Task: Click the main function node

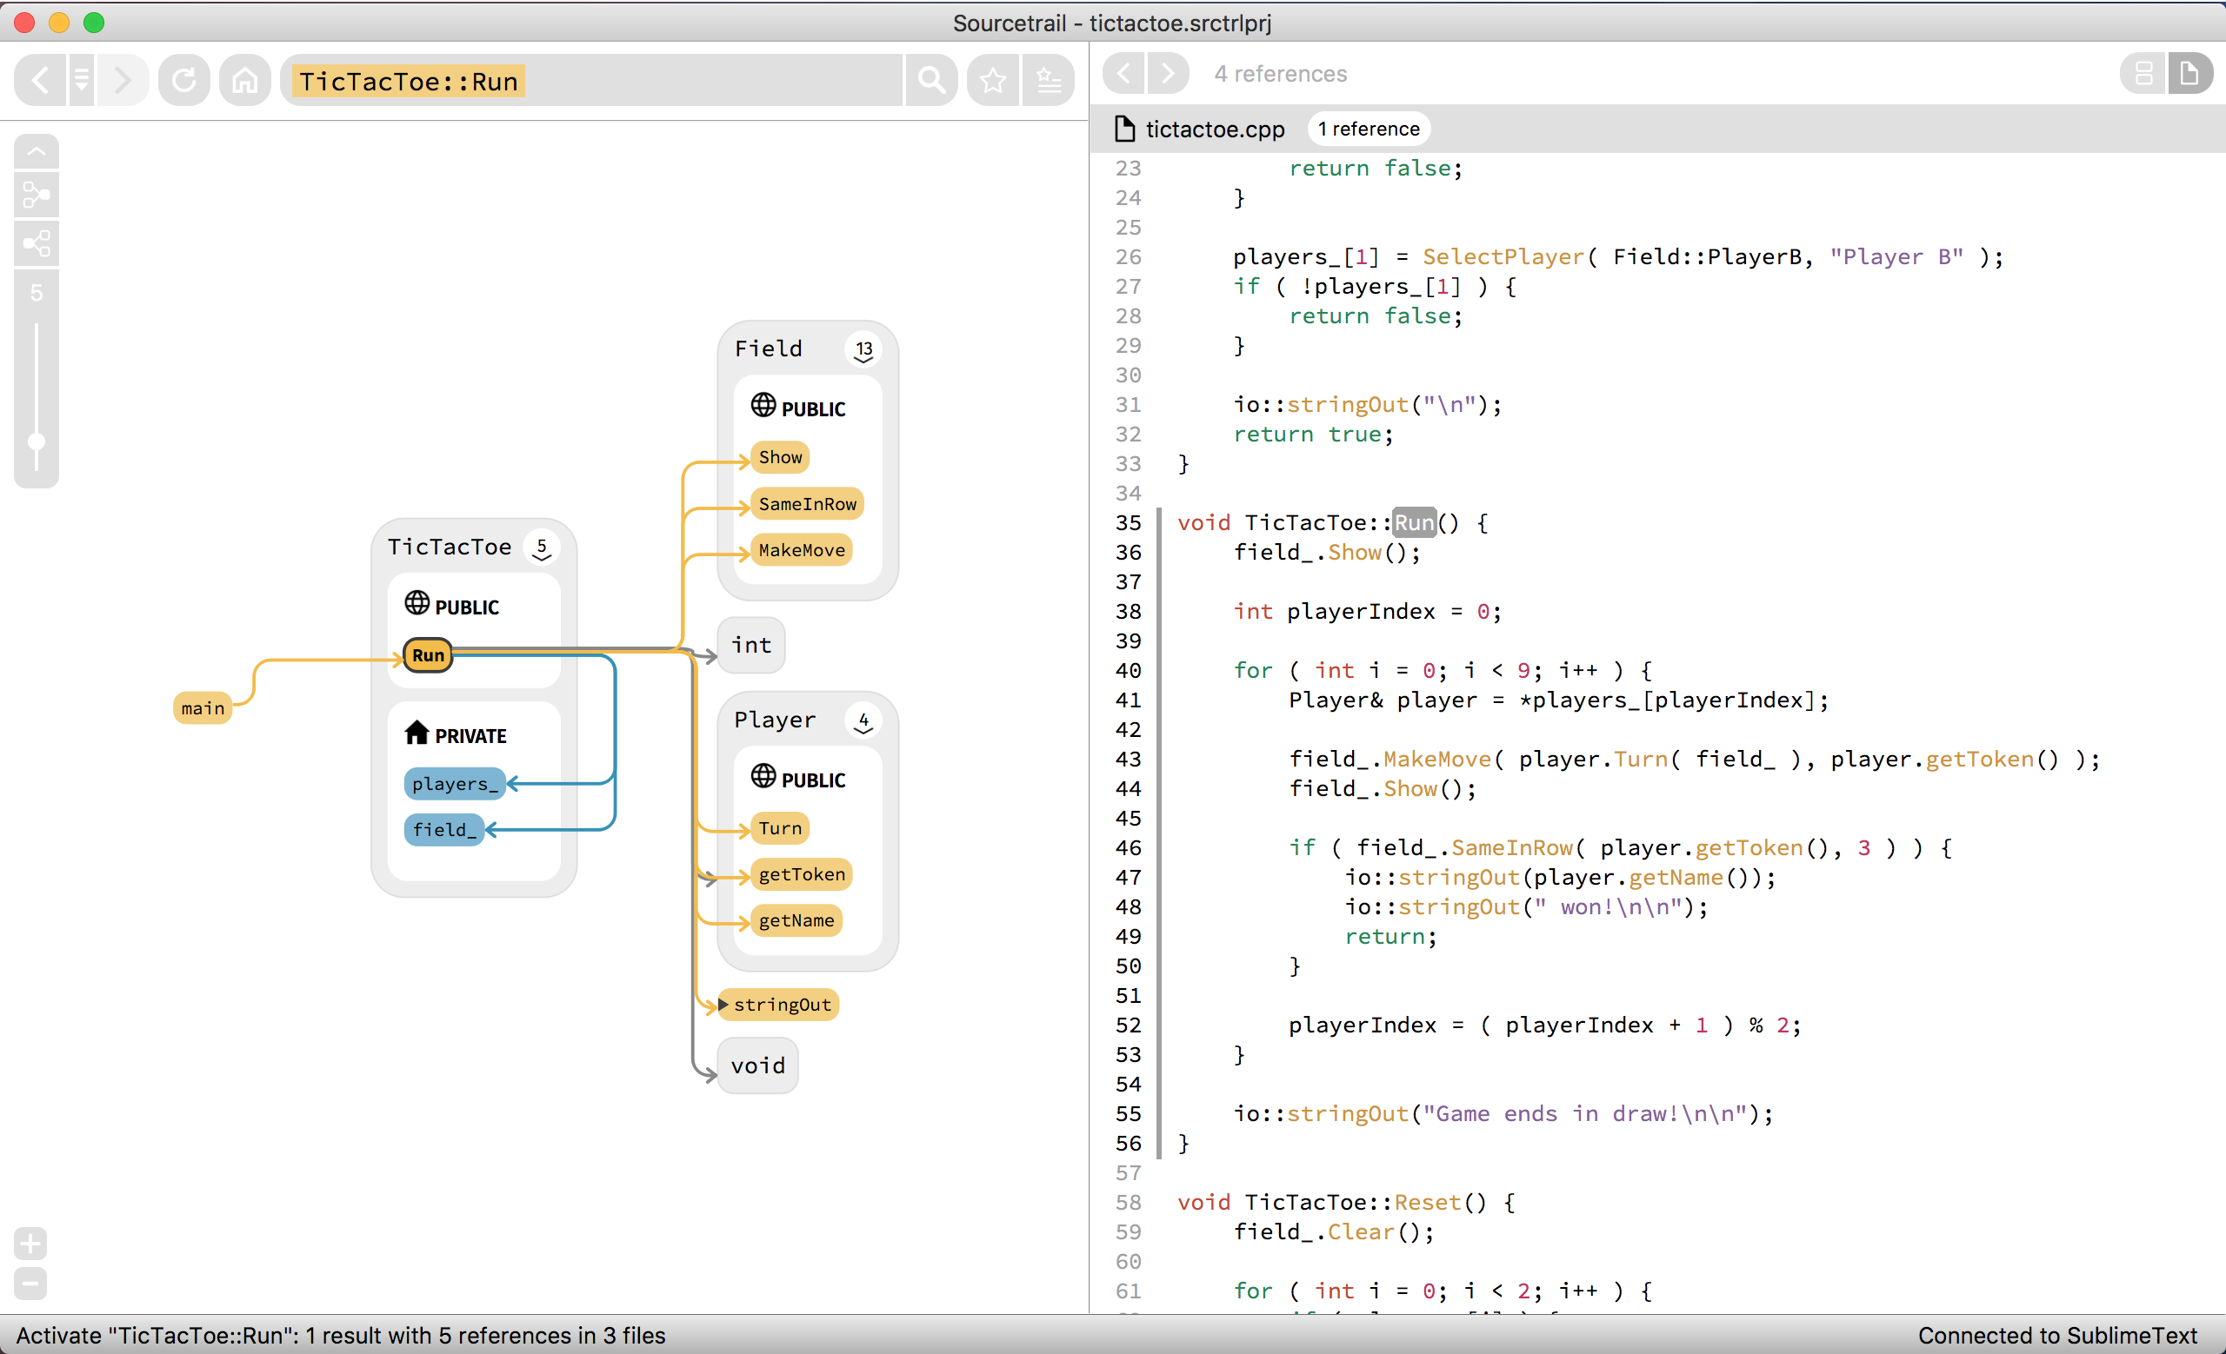Action: 203,708
